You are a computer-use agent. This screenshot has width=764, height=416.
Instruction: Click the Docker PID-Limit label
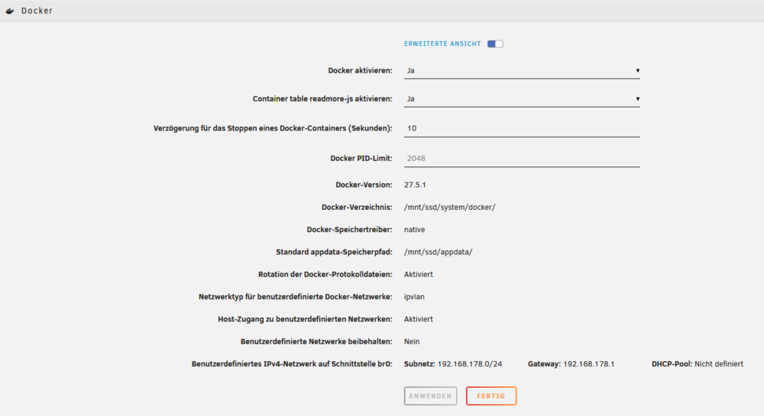pyautogui.click(x=361, y=158)
